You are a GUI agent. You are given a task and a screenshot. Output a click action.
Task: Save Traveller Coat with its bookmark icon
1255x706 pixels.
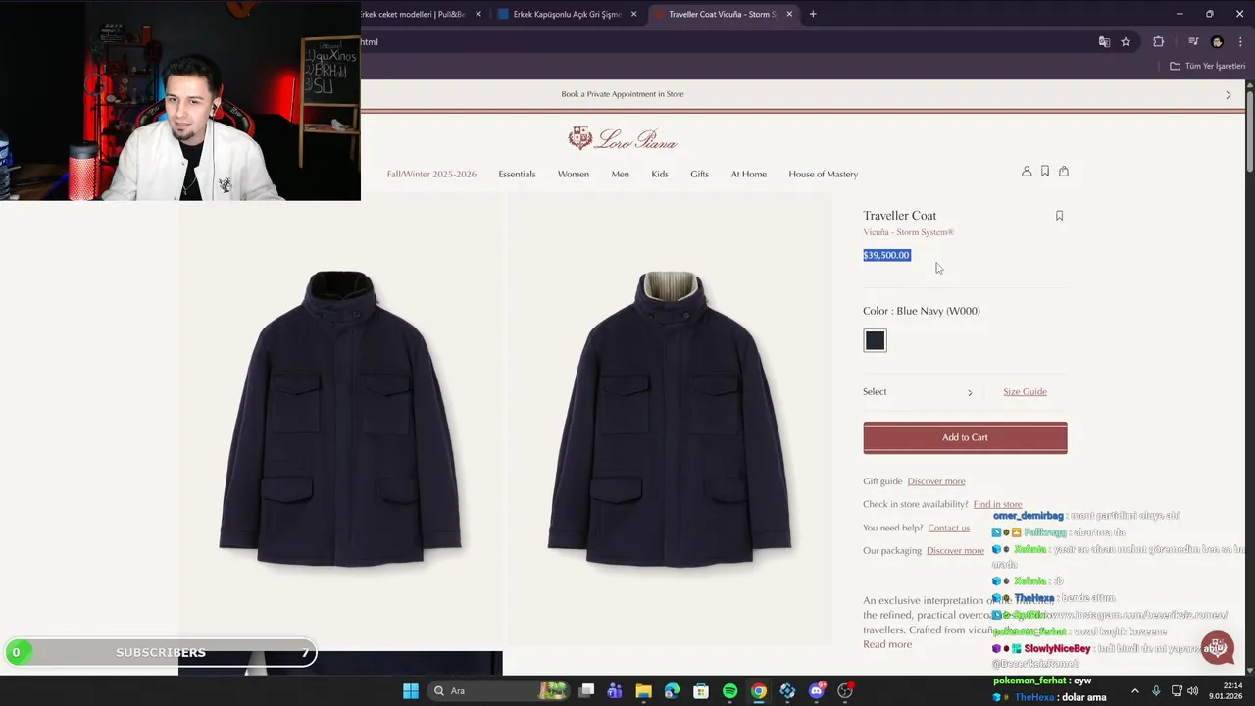[x=1059, y=216]
